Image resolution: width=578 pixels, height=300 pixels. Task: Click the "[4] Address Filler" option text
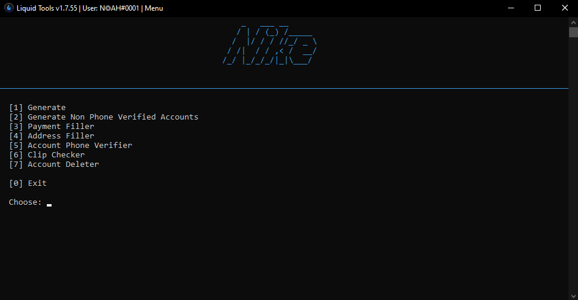[x=52, y=136]
